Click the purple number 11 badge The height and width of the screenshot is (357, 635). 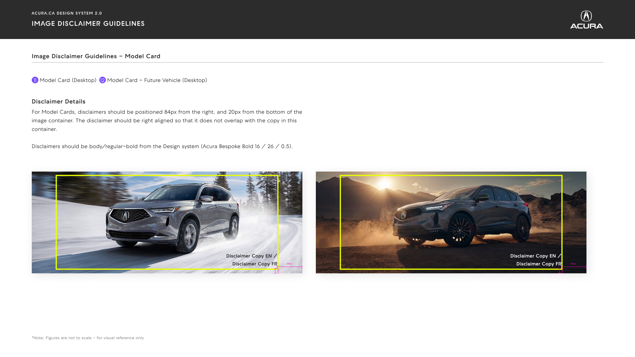(x=35, y=80)
